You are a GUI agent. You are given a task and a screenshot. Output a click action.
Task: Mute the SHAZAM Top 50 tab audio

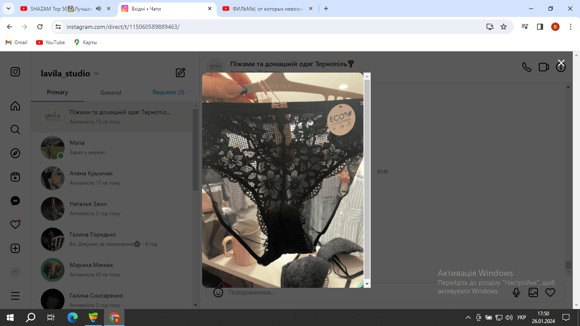pyautogui.click(x=99, y=8)
